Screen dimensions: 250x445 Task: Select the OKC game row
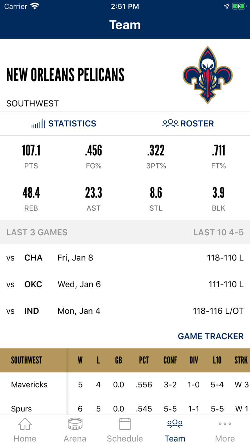coord(125,284)
